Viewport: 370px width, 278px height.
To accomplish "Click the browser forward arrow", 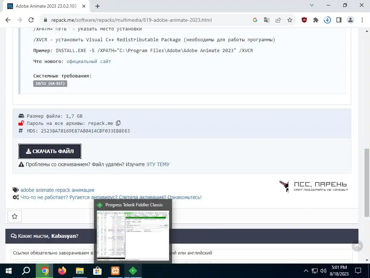I will (x=20, y=20).
